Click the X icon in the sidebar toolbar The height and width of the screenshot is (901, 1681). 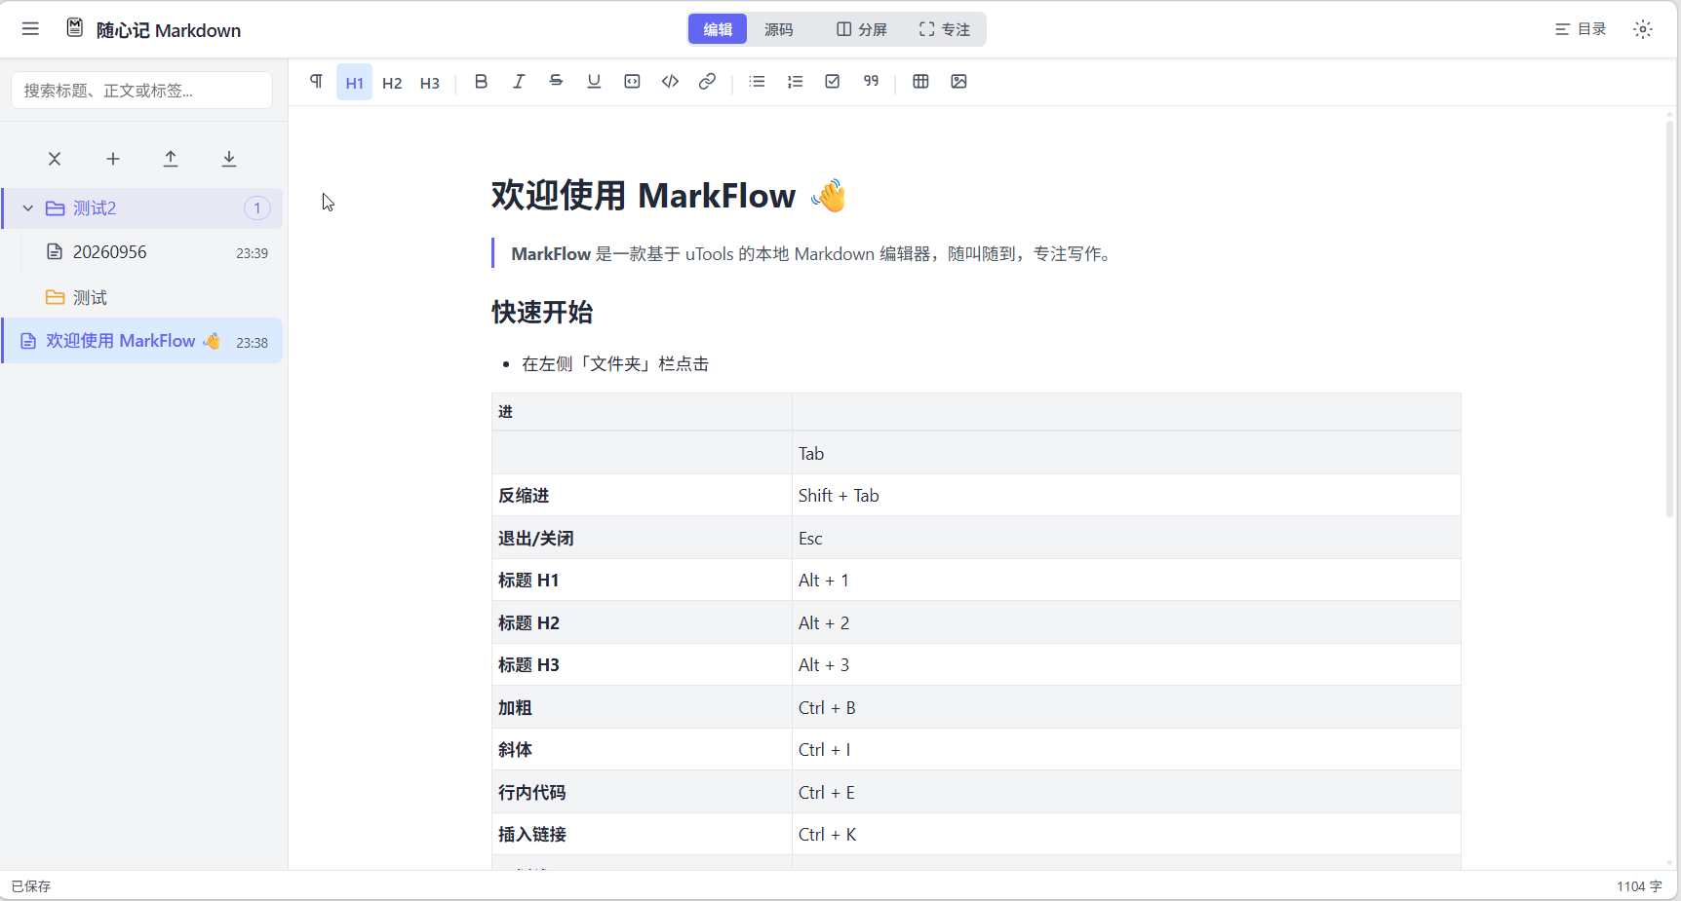[55, 159]
